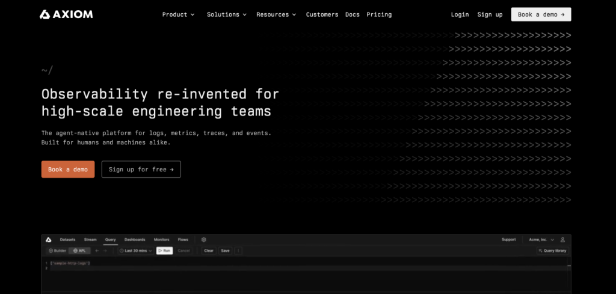Open the settings gear in the app preview

coord(203,239)
